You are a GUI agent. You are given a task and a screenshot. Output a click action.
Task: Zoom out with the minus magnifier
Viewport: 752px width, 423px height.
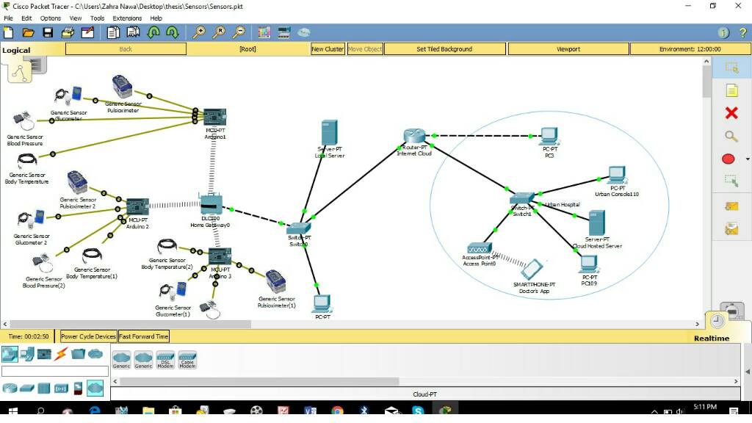pyautogui.click(x=239, y=32)
